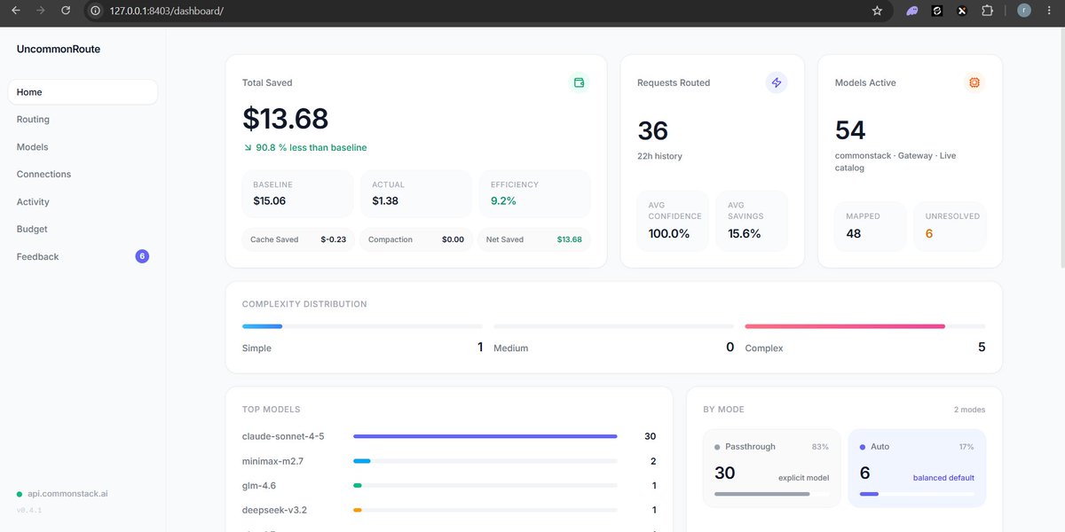
Task: Bookmark this page with star icon
Action: pyautogui.click(x=877, y=11)
